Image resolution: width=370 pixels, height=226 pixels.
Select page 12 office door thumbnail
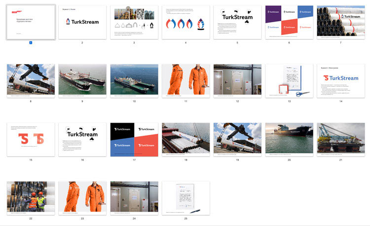coord(237,81)
